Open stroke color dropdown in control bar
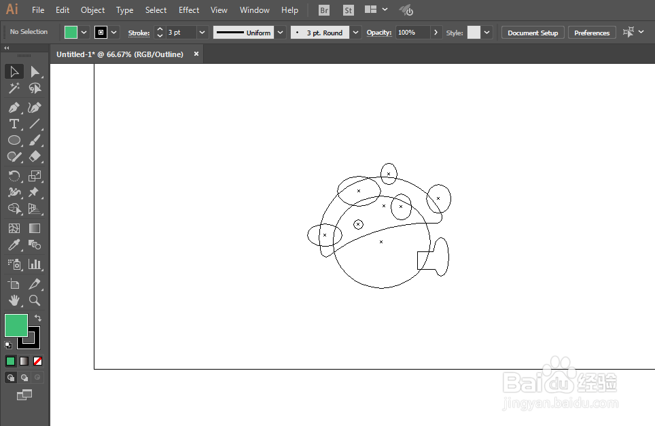Viewport: 655px width, 426px height. (x=113, y=33)
